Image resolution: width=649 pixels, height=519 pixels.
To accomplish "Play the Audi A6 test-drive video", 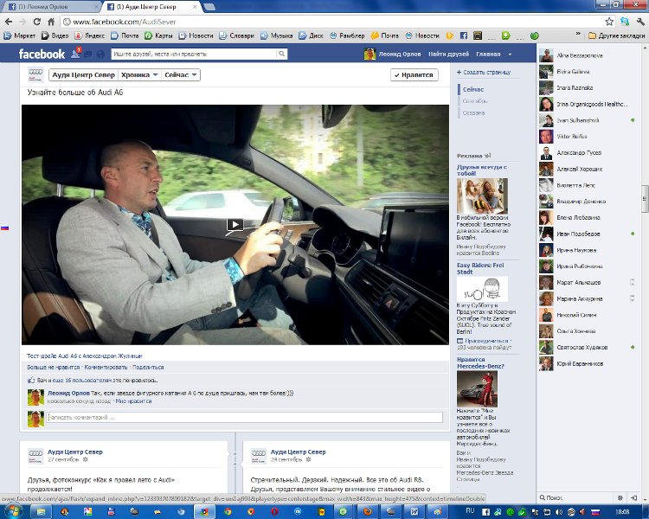I will point(235,224).
